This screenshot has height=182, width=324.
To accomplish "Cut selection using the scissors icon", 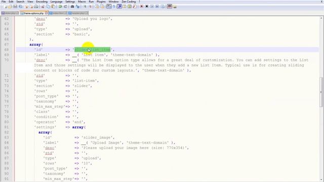I will (x=43, y=7).
